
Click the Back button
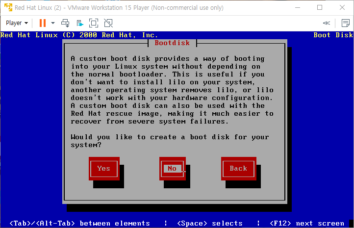click(238, 168)
